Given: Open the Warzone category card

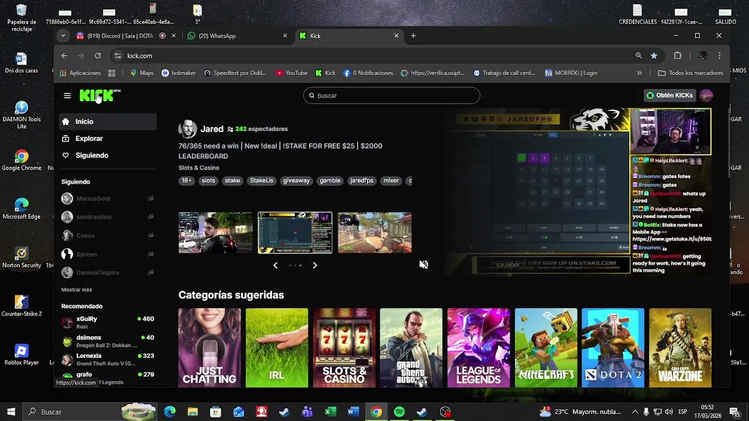Looking at the screenshot, I should coord(680,348).
